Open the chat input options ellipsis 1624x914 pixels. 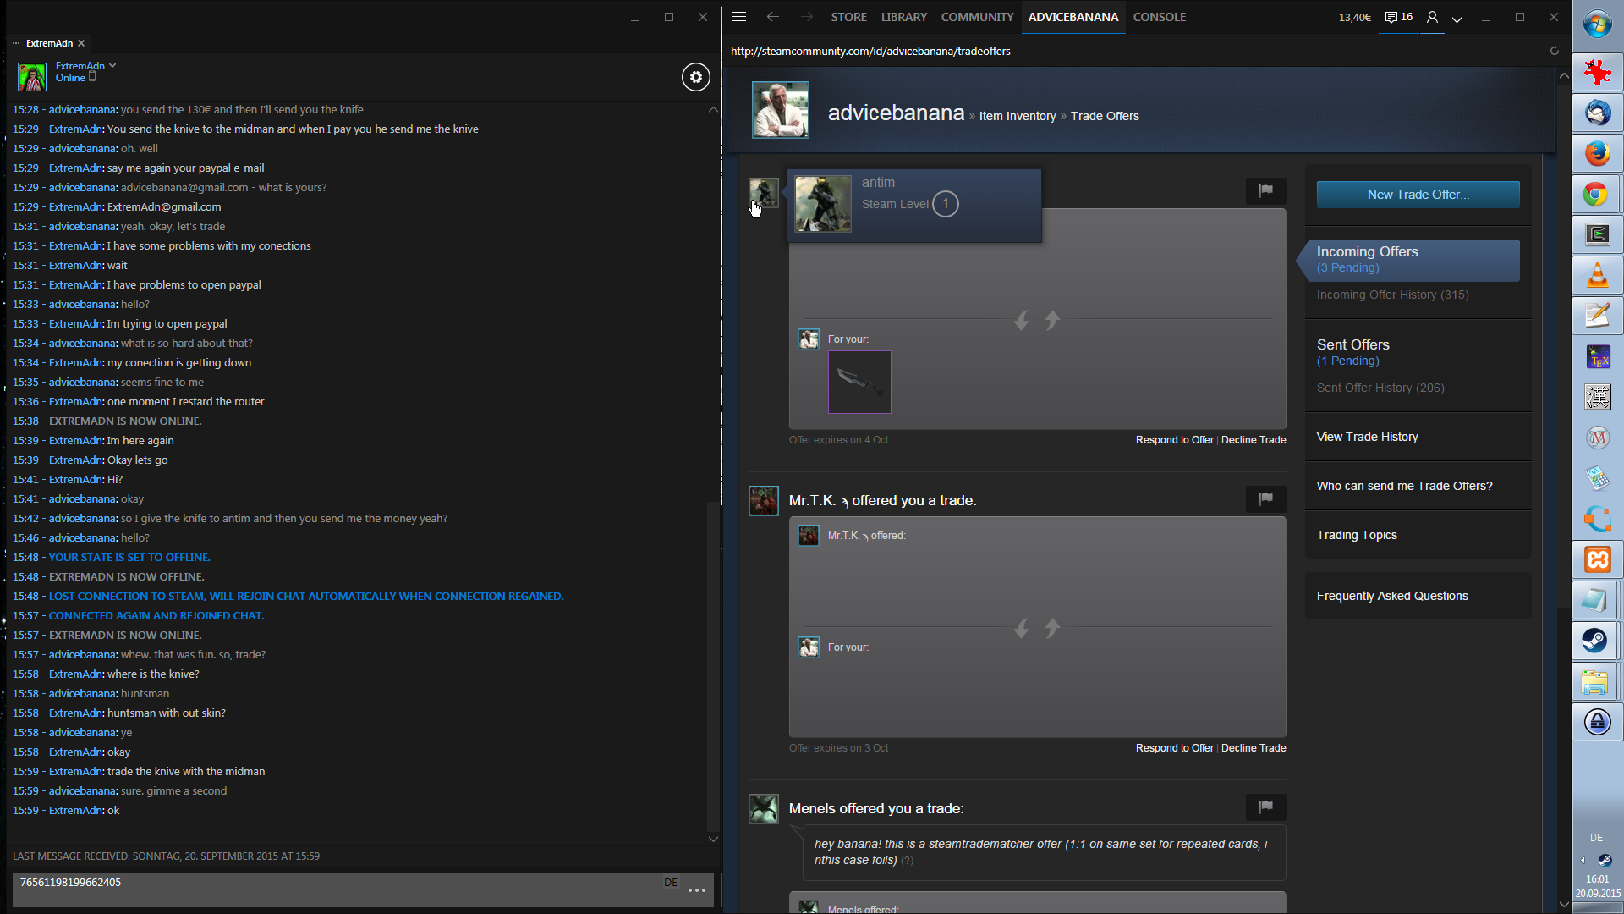697,890
